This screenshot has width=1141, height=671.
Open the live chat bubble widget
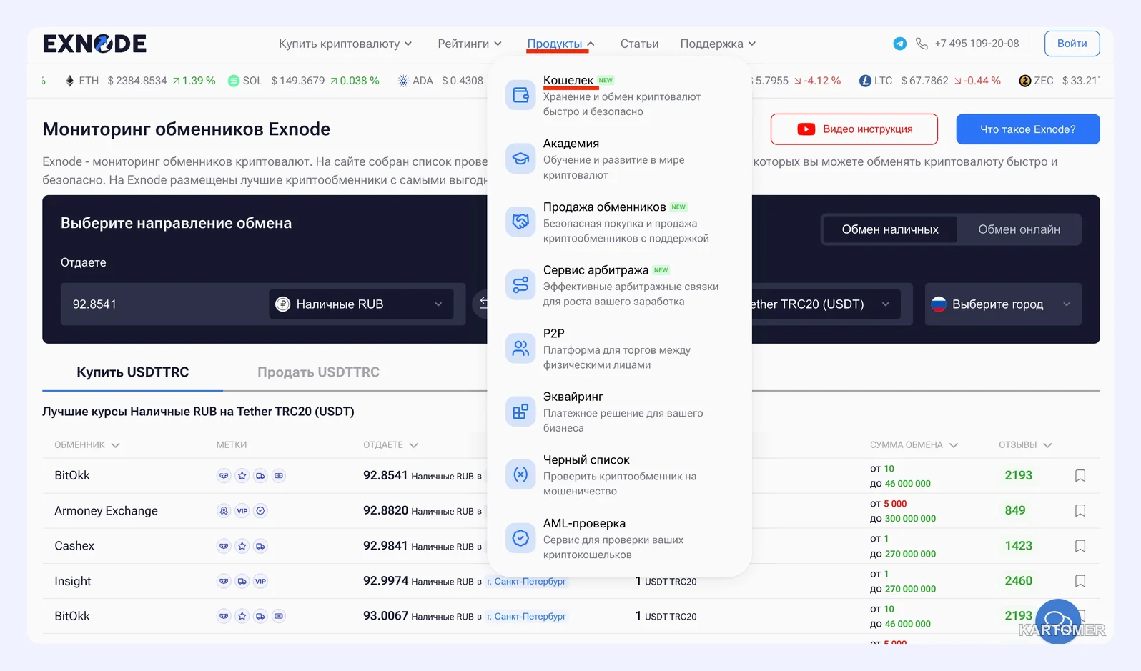pyautogui.click(x=1058, y=621)
